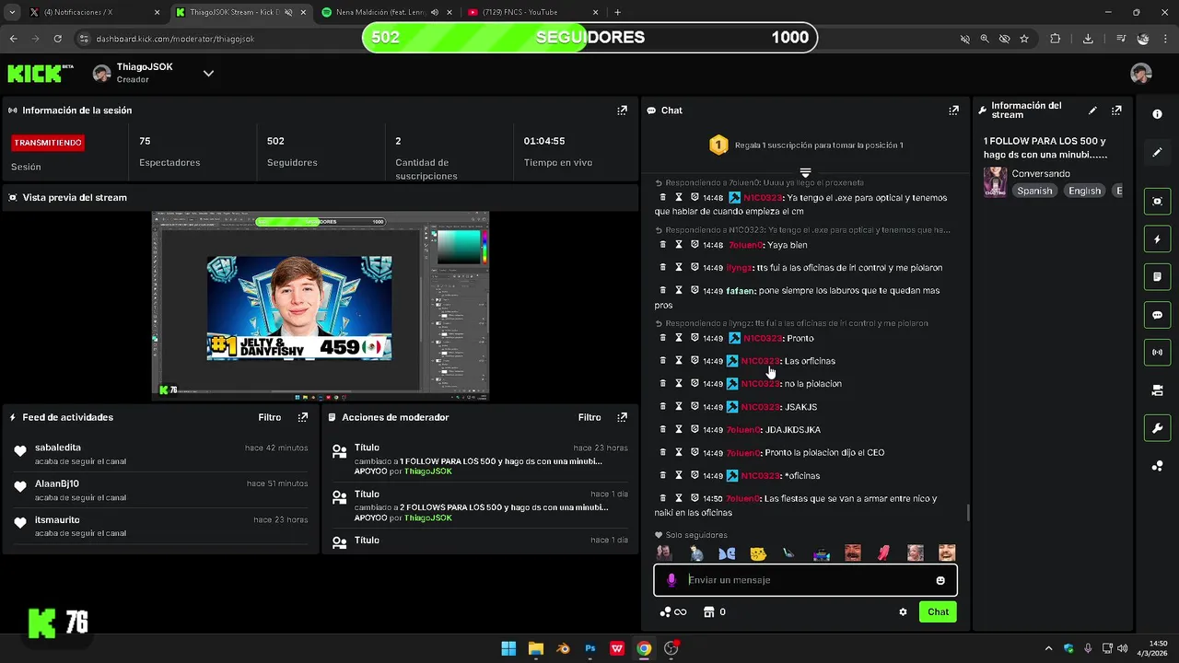Image resolution: width=1179 pixels, height=663 pixels.
Task: Click the Spanish language tag
Action: (x=1034, y=191)
